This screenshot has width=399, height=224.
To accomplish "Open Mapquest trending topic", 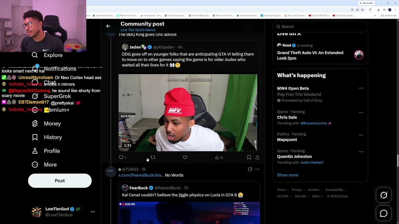I will click(x=287, y=140).
